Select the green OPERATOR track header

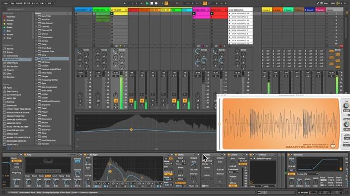tap(101, 10)
